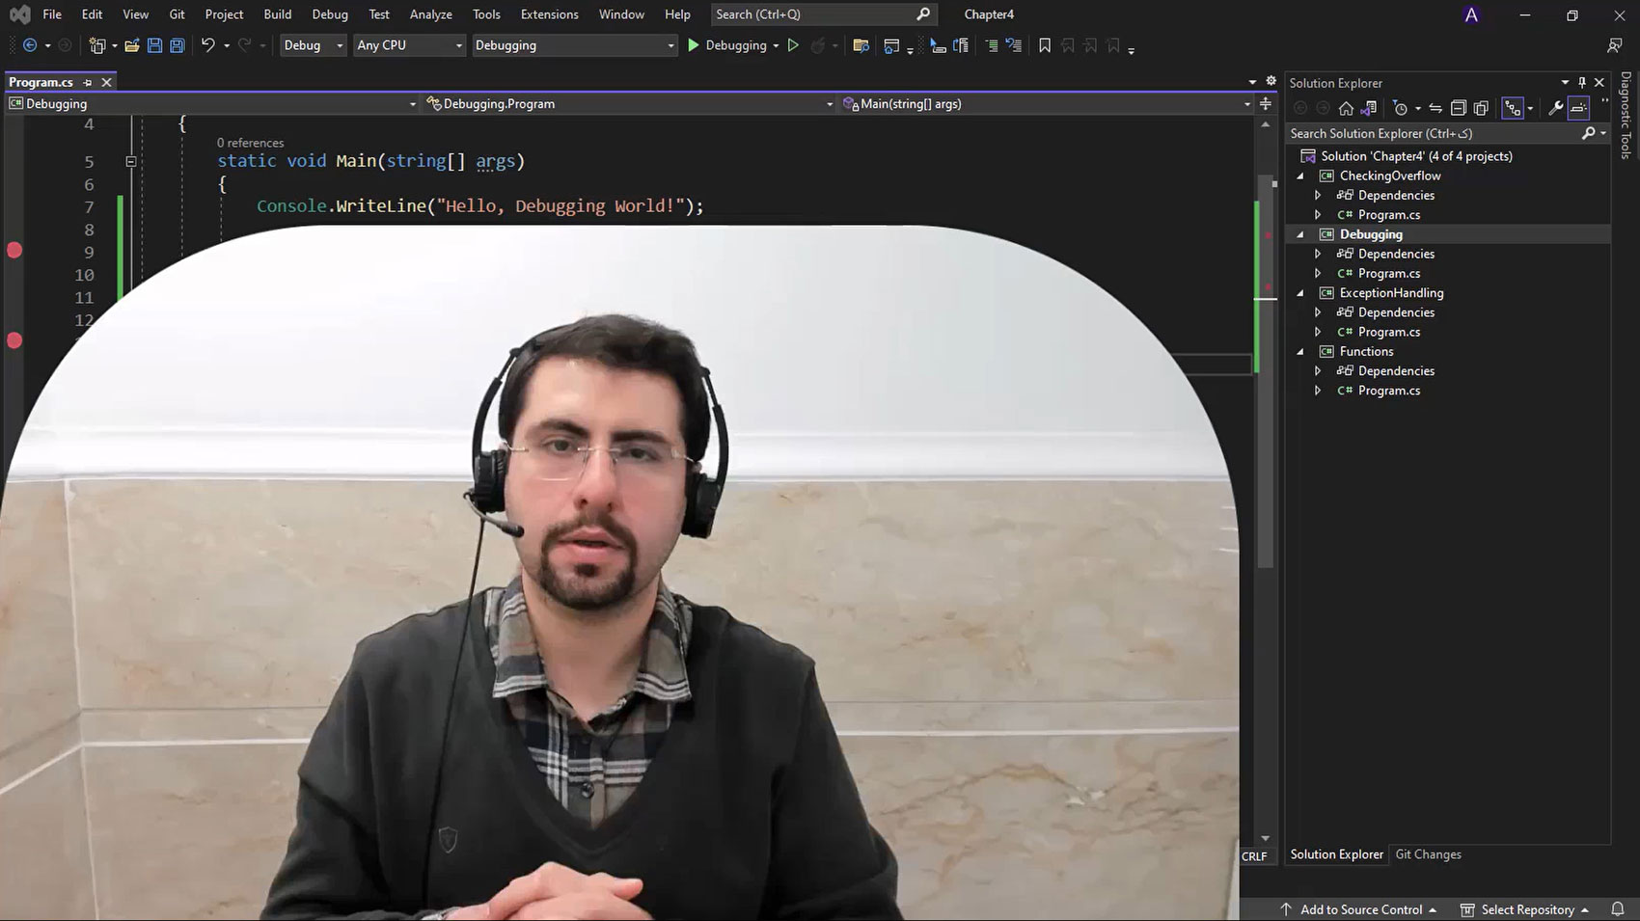Click Select Repository in status bar

(x=1525, y=909)
